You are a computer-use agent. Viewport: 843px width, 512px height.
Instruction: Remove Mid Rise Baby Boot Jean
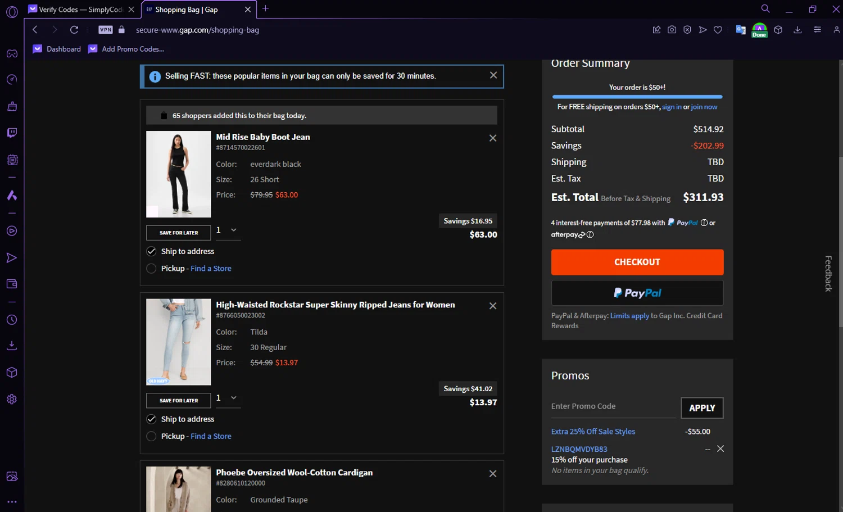[493, 138]
